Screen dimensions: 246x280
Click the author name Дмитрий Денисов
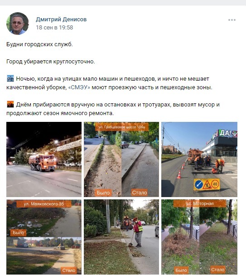[x=61, y=19]
